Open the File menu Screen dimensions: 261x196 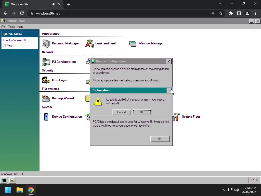(3, 27)
